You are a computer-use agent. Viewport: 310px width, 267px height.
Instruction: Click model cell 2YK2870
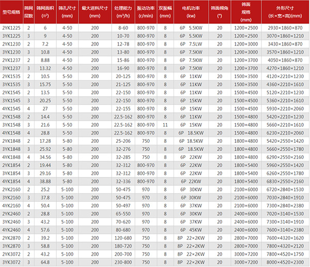pyautogui.click(x=11, y=239)
